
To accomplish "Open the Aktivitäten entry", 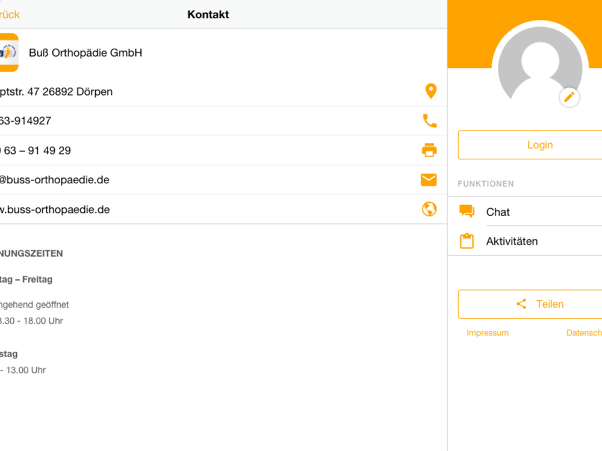I will click(x=525, y=241).
